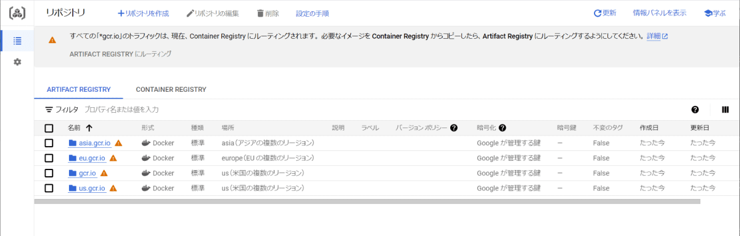
Task: Click the horizontal table scrollbar
Action: 368,201
